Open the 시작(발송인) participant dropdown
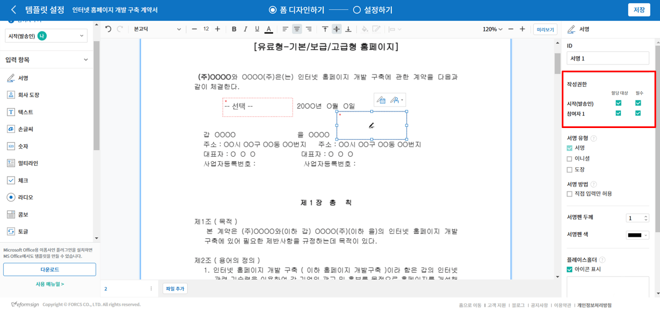The image size is (660, 309). click(x=46, y=36)
